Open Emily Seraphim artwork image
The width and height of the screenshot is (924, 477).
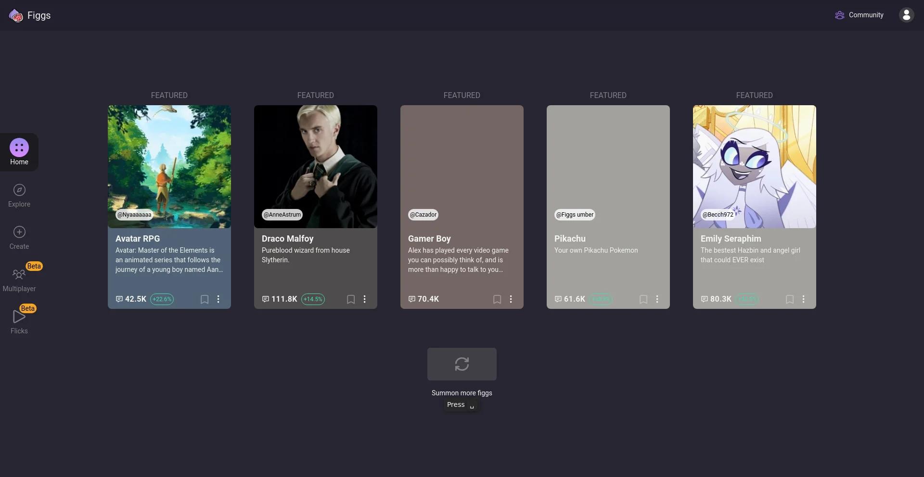coord(755,167)
